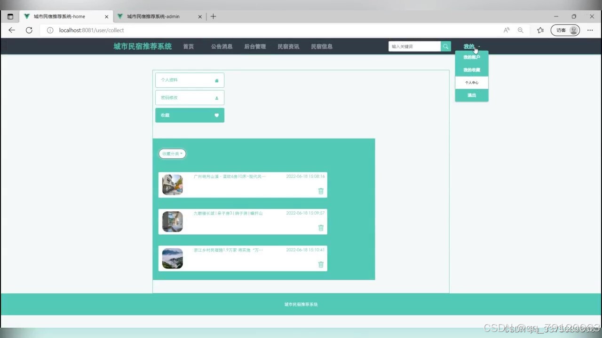Go back in the browser

click(x=12, y=30)
